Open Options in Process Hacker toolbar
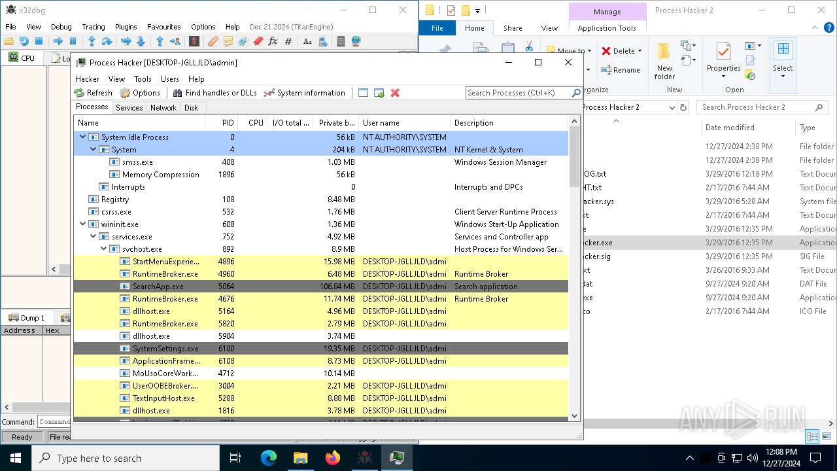Image resolution: width=837 pixels, height=471 pixels. 140,93
